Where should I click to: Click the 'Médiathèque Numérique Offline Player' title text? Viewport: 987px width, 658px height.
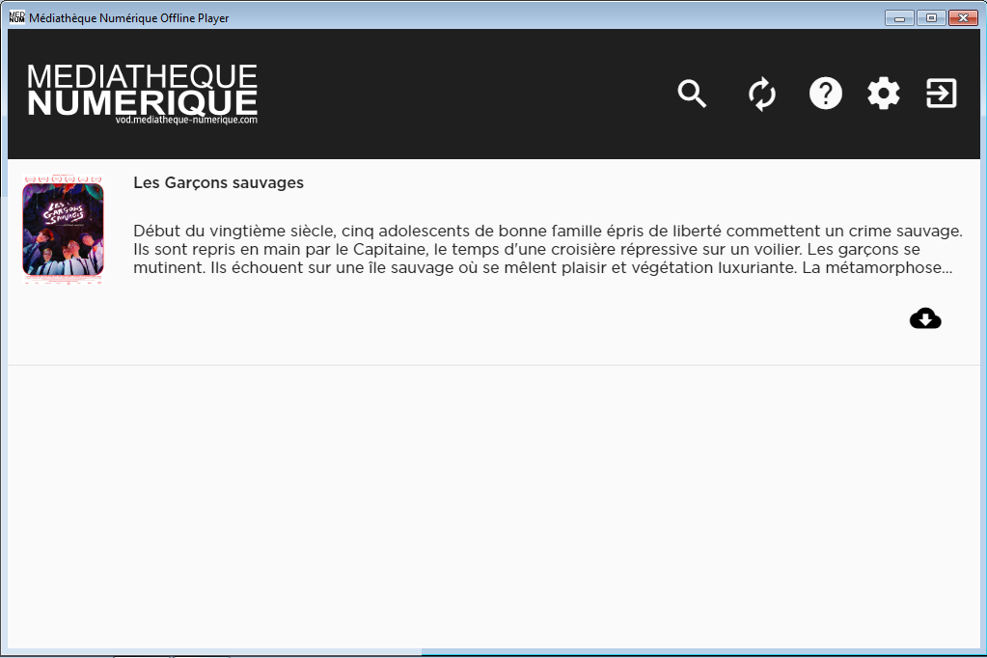click(x=129, y=18)
